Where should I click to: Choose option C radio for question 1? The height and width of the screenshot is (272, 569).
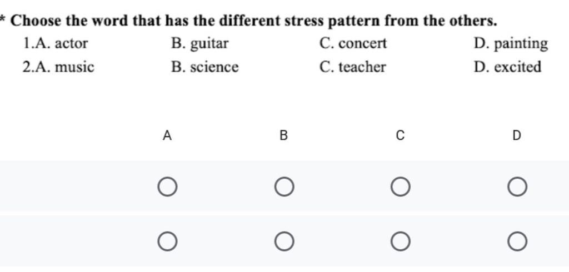click(x=400, y=187)
